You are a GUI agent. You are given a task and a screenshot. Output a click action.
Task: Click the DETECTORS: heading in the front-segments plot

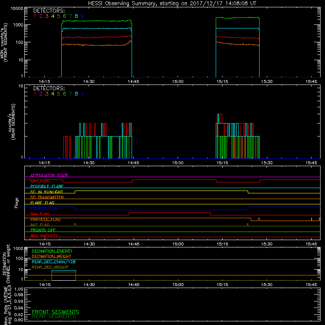(49, 11)
